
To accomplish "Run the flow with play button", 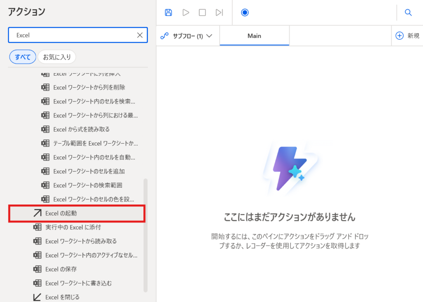I will (185, 12).
